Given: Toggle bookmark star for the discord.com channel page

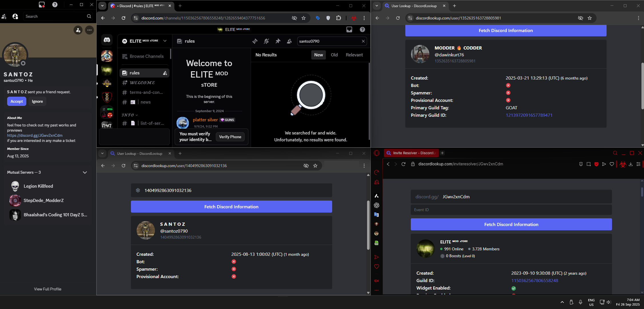Looking at the screenshot, I should click(x=304, y=18).
